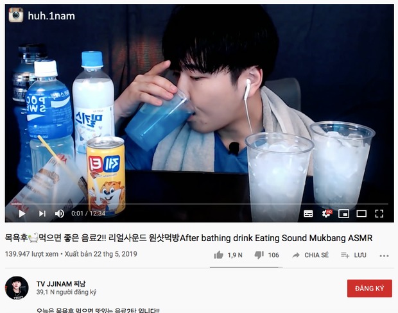Seek on video progress bar
This screenshot has width=398, height=313.
[x=200, y=204]
